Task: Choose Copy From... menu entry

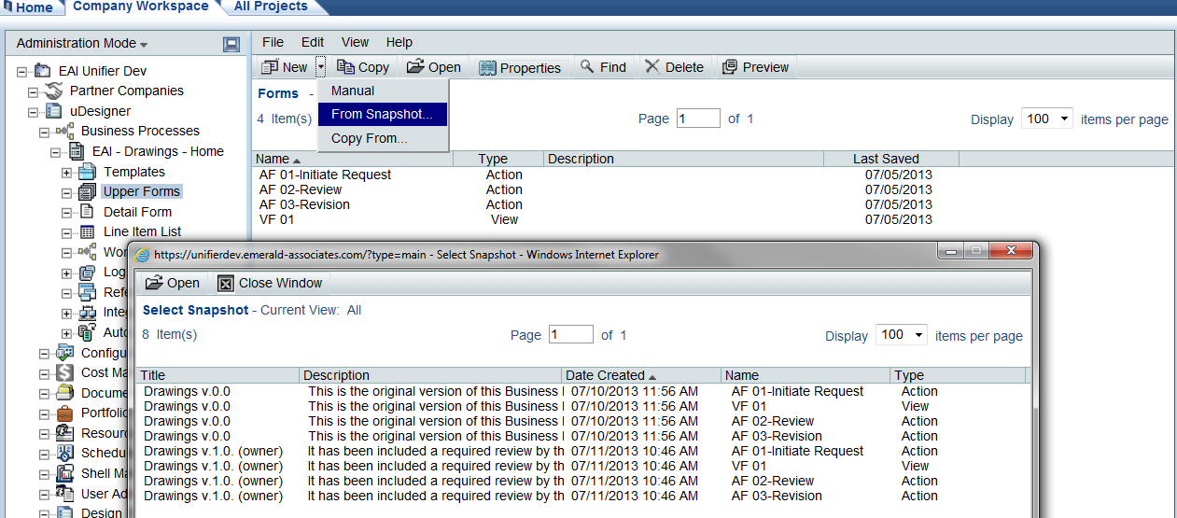Action: [x=370, y=139]
